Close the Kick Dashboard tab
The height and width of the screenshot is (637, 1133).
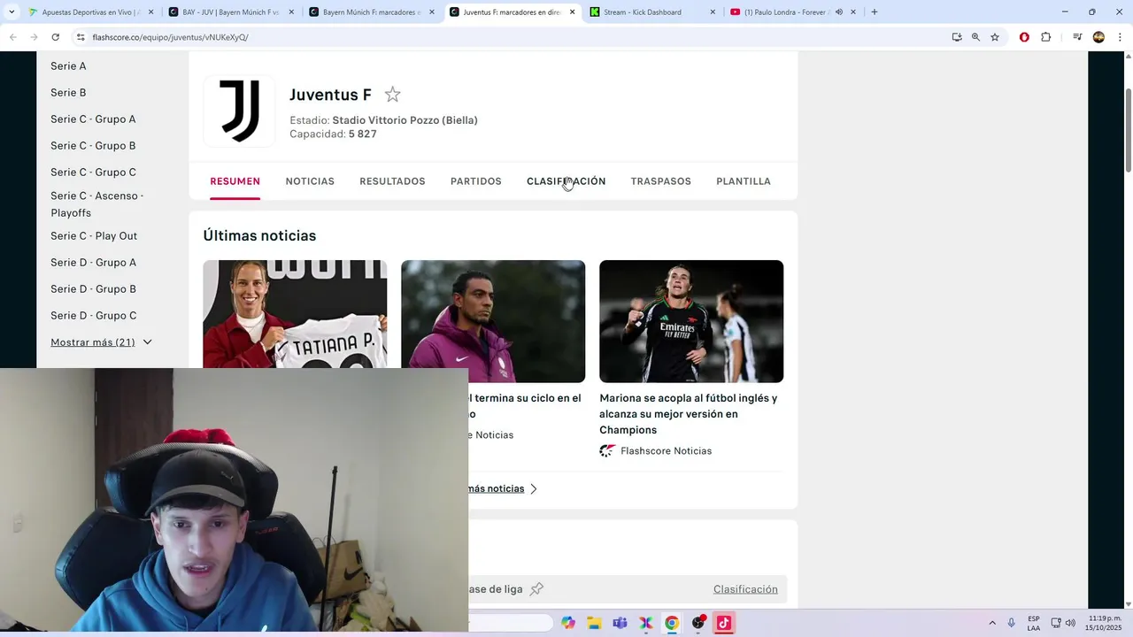click(x=713, y=12)
